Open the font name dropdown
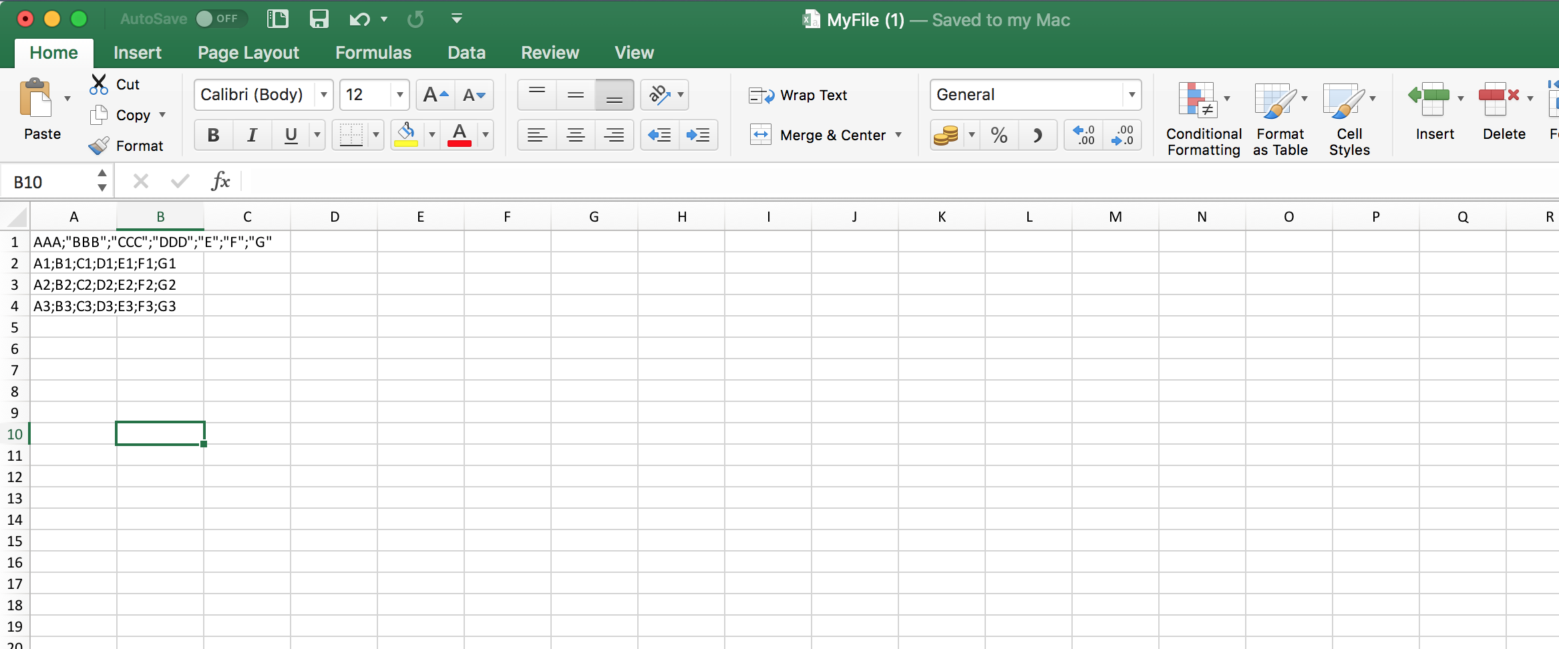 (323, 94)
